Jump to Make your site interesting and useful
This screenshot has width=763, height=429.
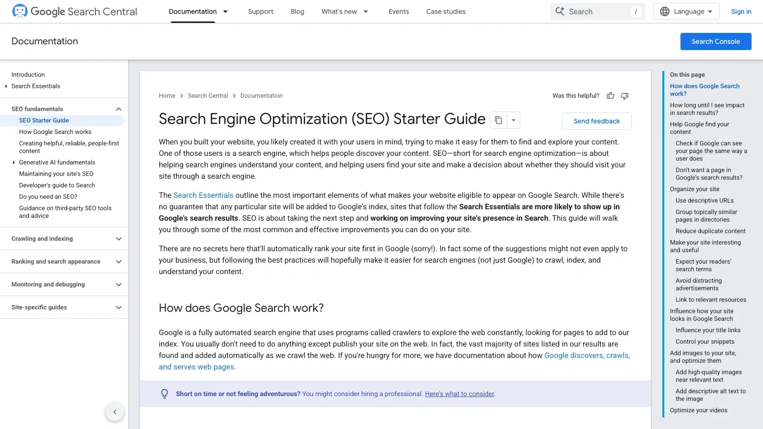[x=705, y=246]
